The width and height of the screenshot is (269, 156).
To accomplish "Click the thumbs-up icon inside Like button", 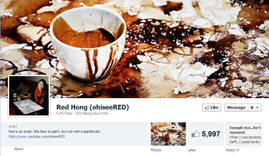I will [x=207, y=107].
